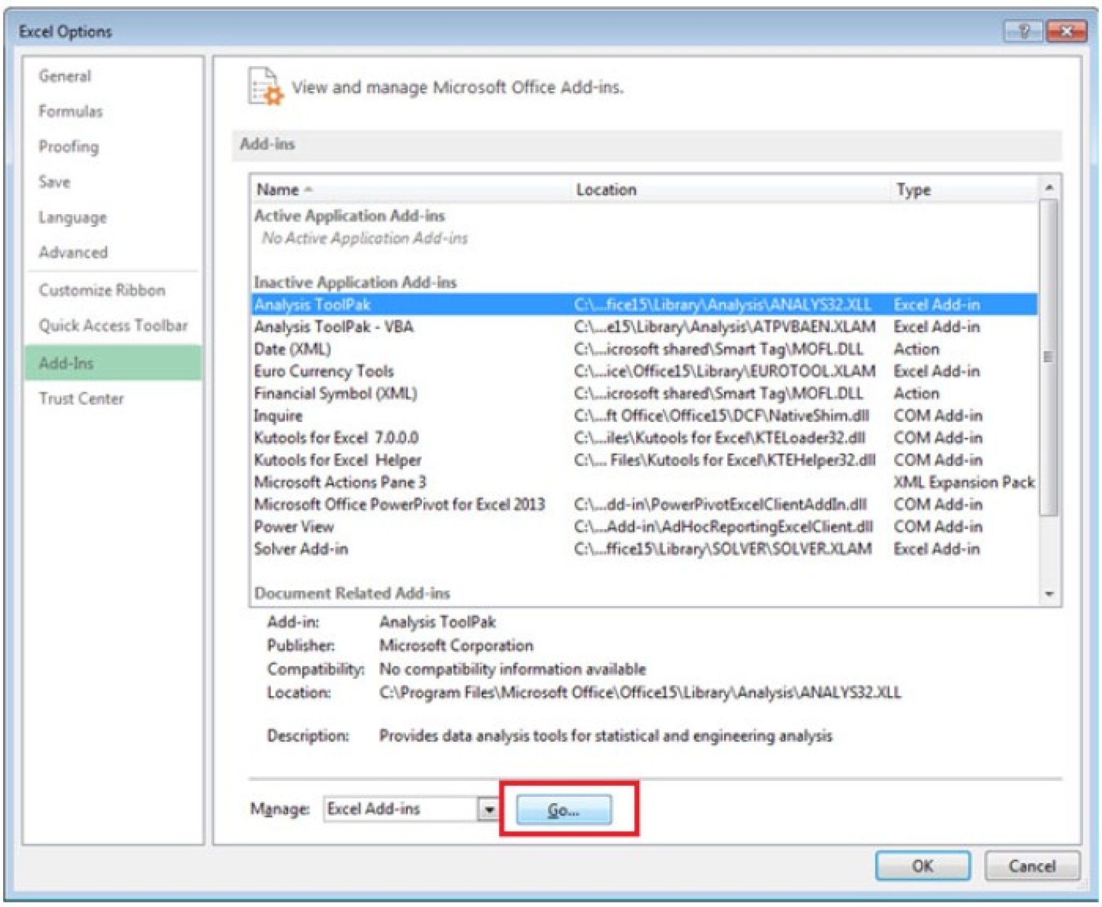Image resolution: width=1102 pixels, height=907 pixels.
Task: Sort the list by the Name column header
Action: pyautogui.click(x=280, y=189)
